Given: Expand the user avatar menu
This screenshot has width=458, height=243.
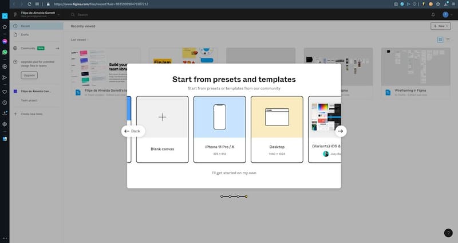Looking at the screenshot, I should click(447, 14).
